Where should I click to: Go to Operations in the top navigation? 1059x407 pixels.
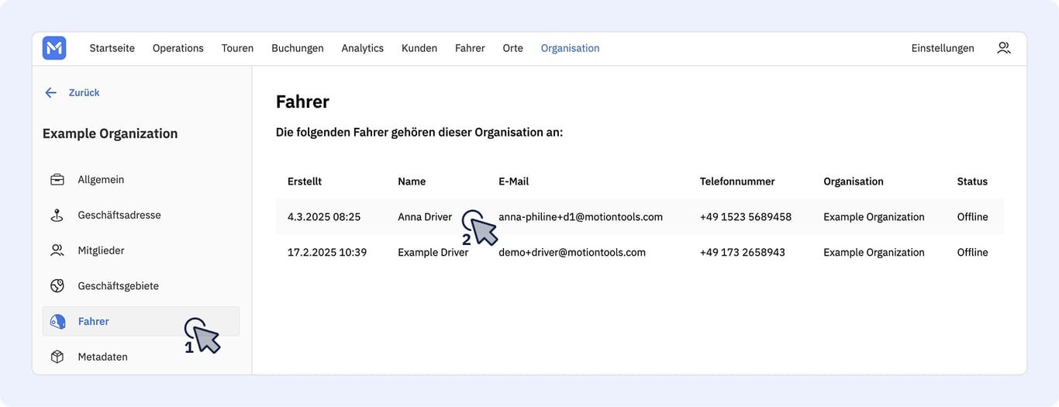178,48
